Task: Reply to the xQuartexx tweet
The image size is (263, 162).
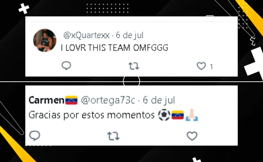Action: (66, 66)
